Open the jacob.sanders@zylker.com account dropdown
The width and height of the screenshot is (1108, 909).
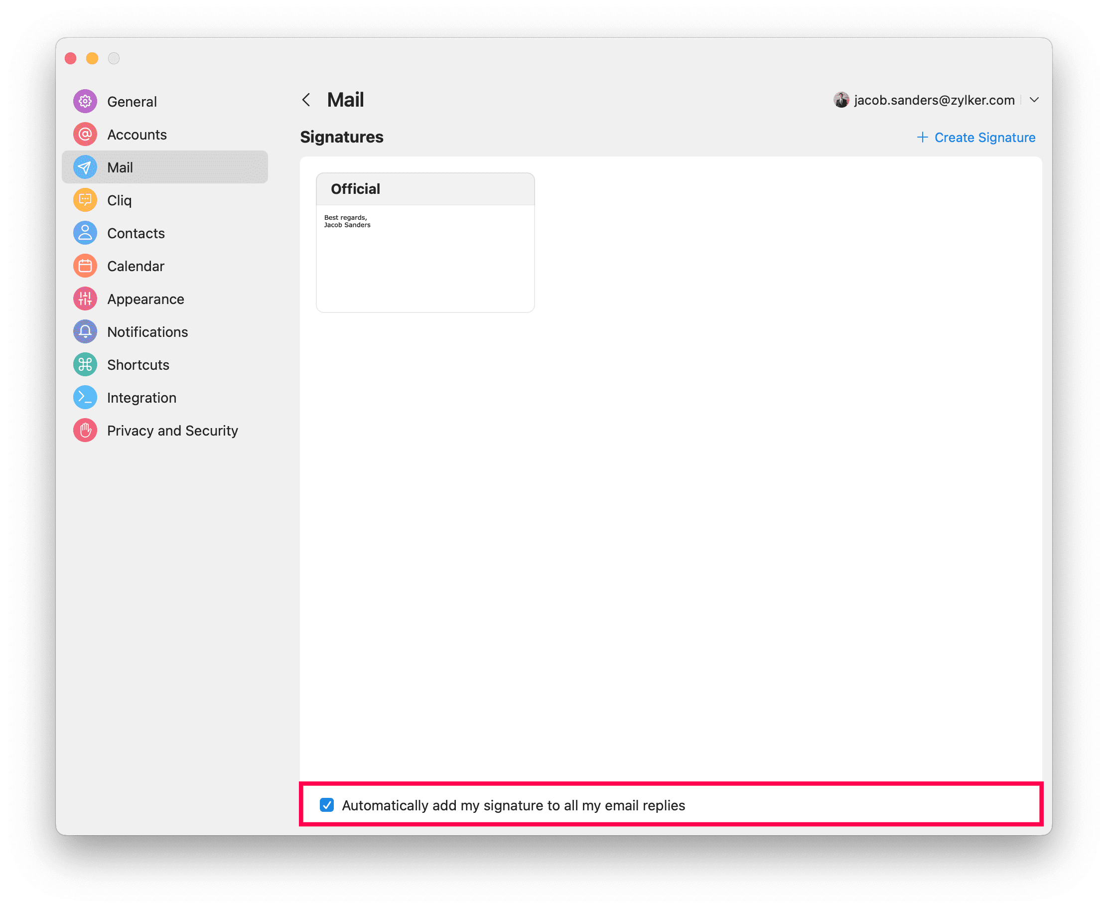(x=934, y=100)
